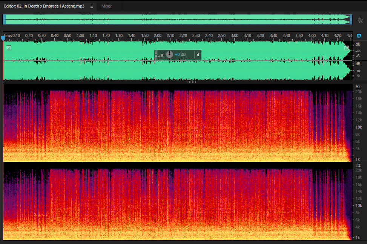The height and width of the screenshot is (244, 367).
Task: Click the overview navigator left edge handle
Action: (x=4, y=19)
